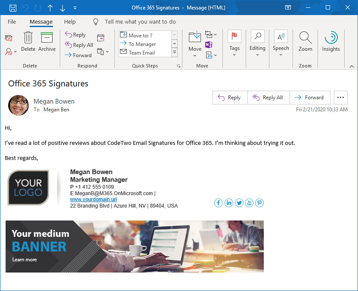Open More actions ellipsis button

tap(341, 98)
